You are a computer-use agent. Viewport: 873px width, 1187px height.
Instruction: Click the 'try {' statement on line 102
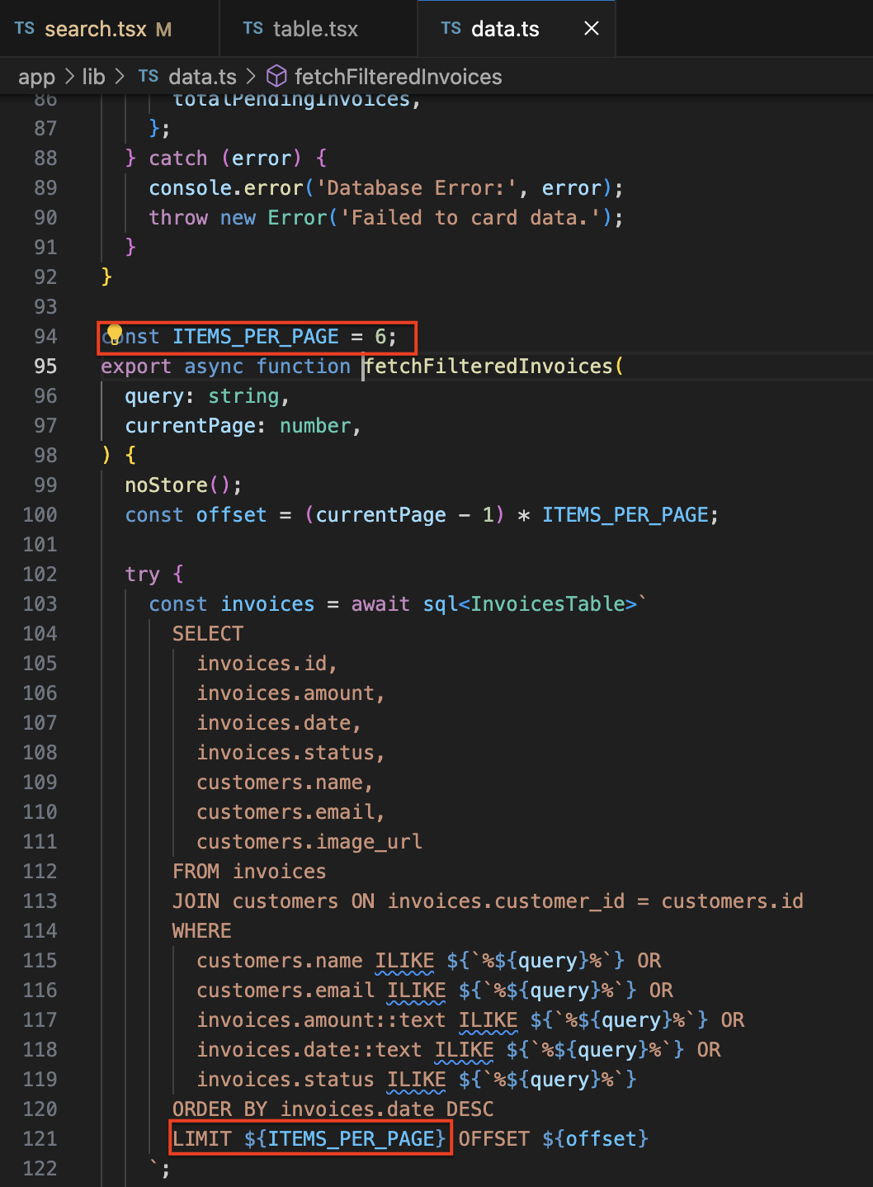[154, 575]
